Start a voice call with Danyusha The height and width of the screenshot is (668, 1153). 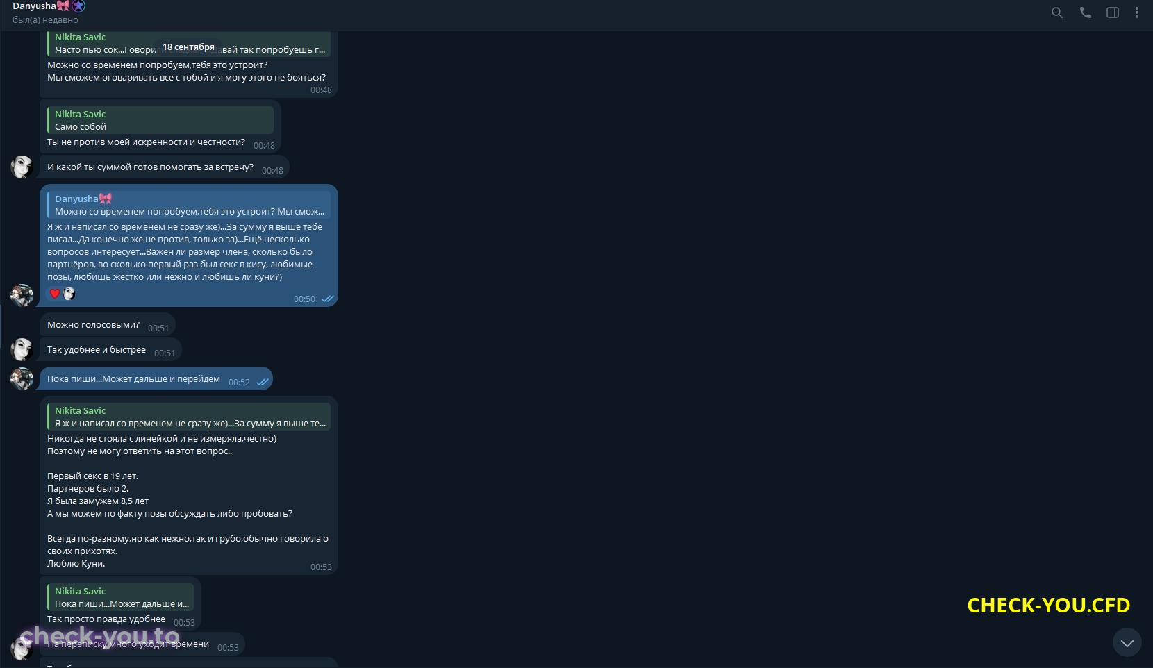click(1085, 12)
